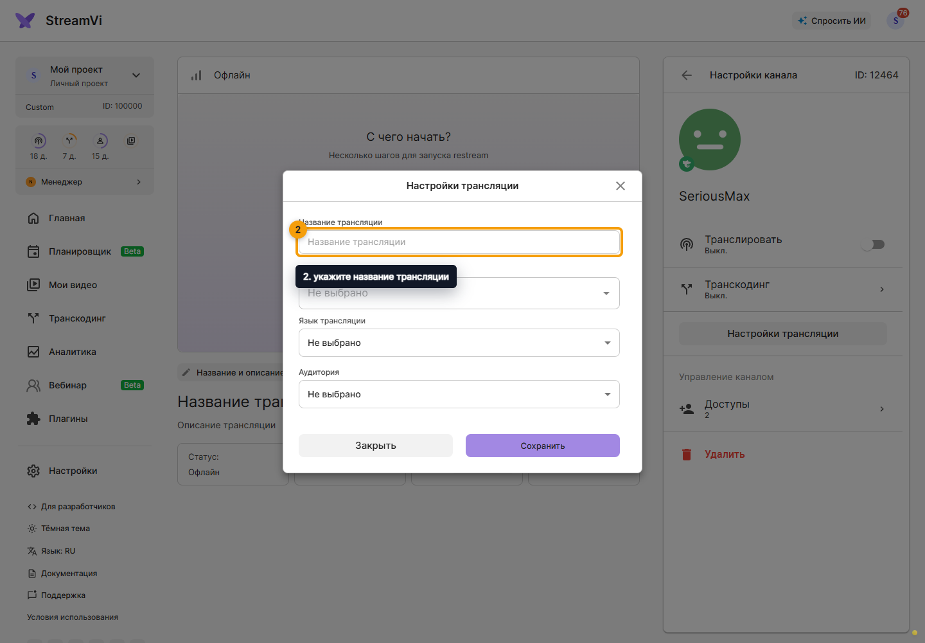Click the signal bars icon next to Офлайн
Screen dimensions: 925x643
197,75
